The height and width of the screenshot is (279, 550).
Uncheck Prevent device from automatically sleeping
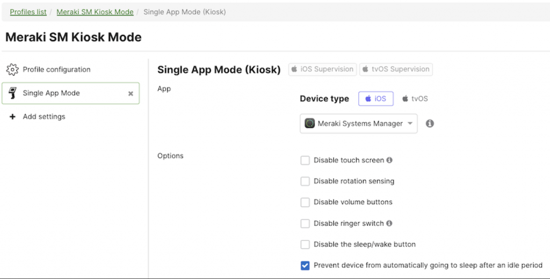pyautogui.click(x=305, y=266)
